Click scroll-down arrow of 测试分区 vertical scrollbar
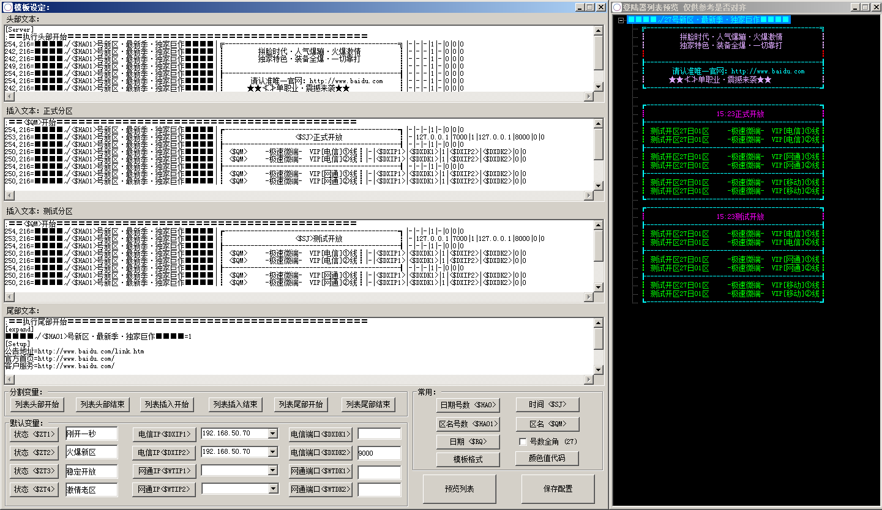882x510 pixels. (599, 288)
